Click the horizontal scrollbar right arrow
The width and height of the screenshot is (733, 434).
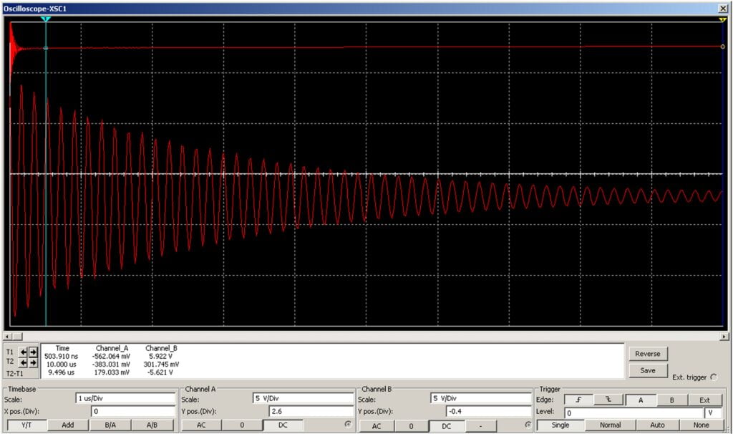(723, 336)
